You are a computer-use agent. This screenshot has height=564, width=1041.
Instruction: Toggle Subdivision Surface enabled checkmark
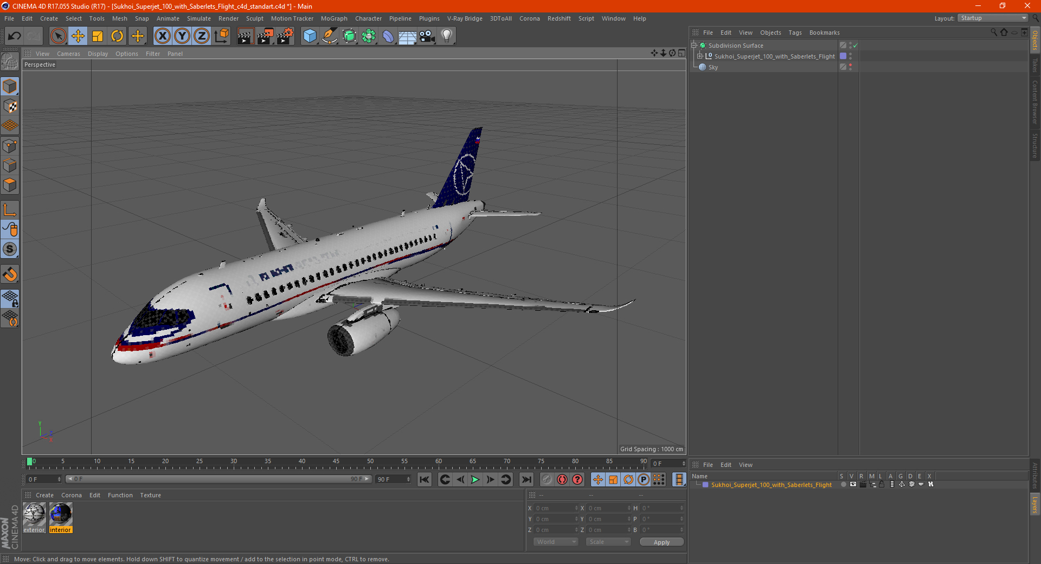point(855,46)
